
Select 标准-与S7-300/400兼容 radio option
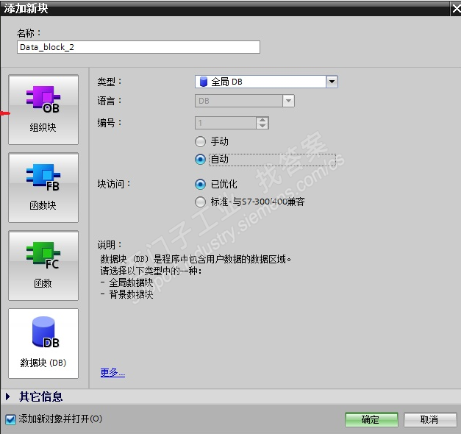click(x=200, y=202)
